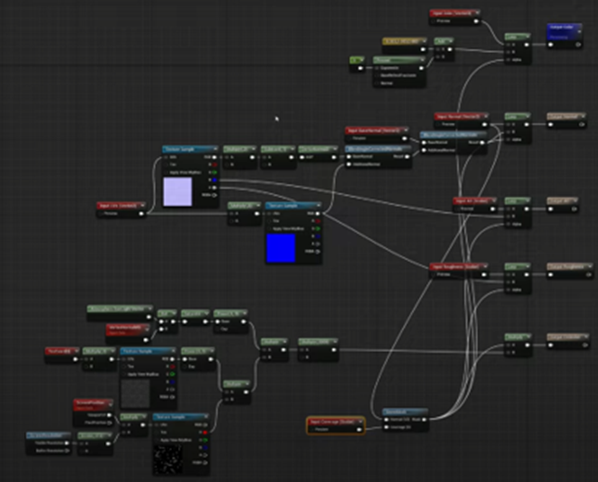Select the Output Normal node title
This screenshot has width=598, height=482.
tap(564, 116)
